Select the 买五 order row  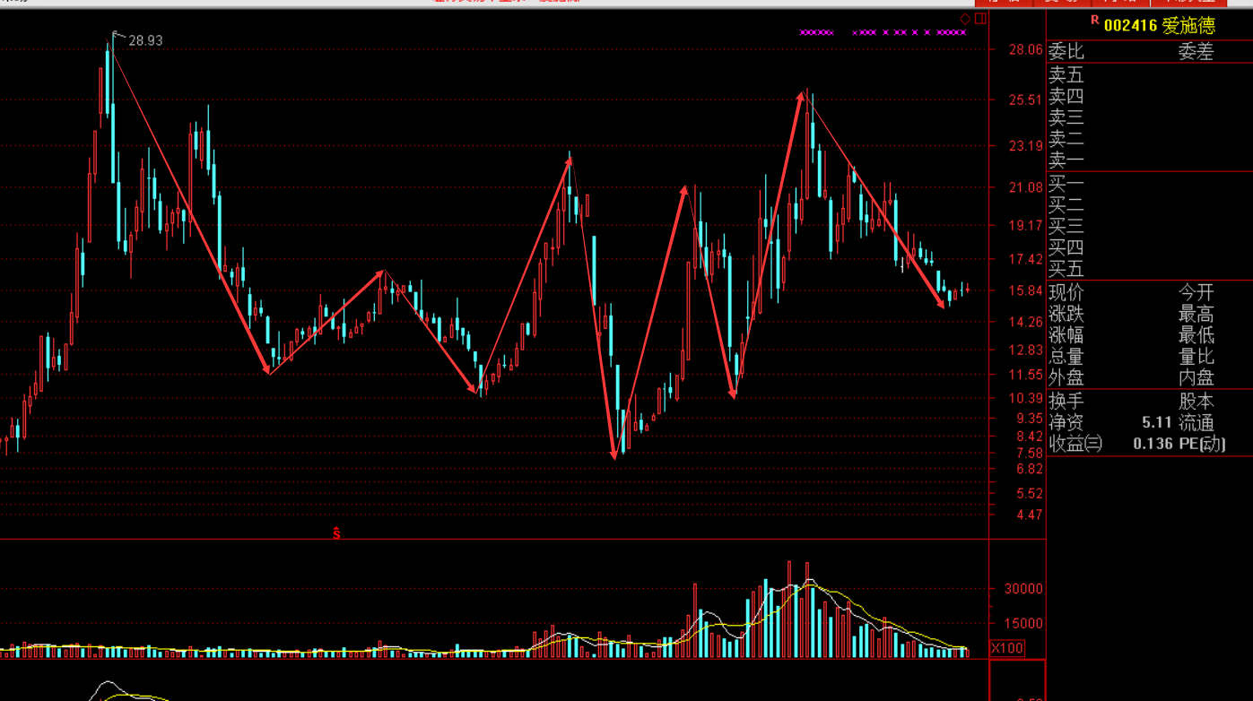pos(1150,269)
